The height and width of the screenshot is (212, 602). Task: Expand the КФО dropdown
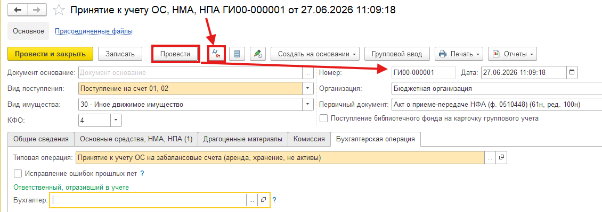[116, 121]
